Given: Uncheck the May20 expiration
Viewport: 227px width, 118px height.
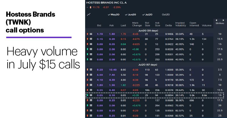Looking at the screenshot, I should coord(114,15).
